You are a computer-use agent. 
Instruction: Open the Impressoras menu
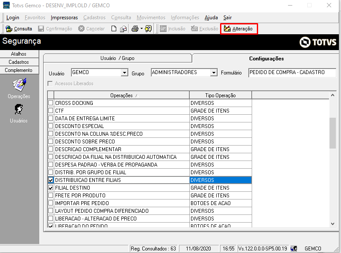pyautogui.click(x=64, y=18)
